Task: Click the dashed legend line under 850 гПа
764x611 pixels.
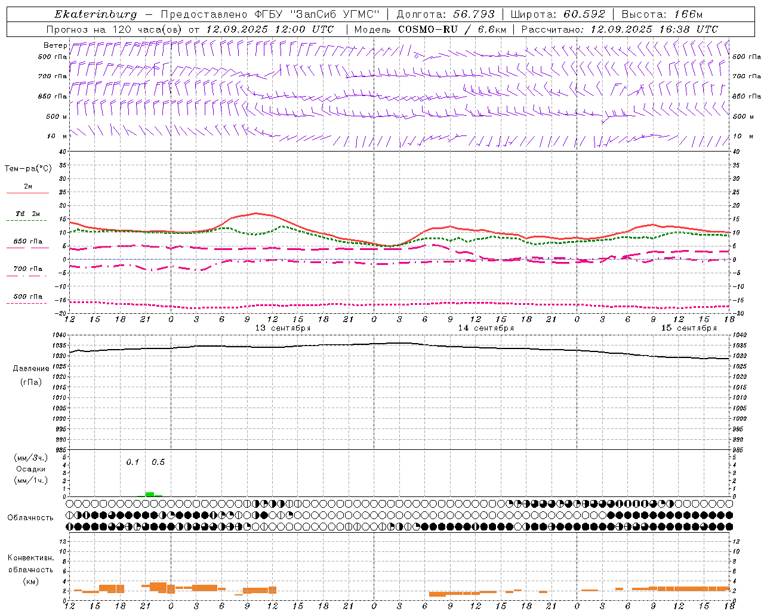Action: (27, 248)
